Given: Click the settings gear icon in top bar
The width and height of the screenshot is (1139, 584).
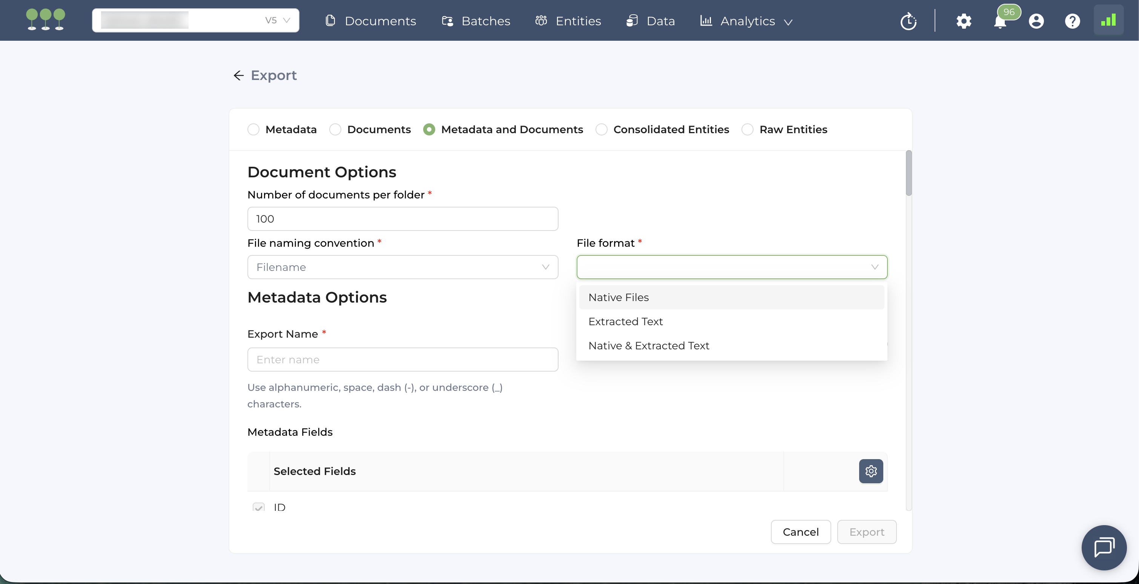Looking at the screenshot, I should coord(964,21).
